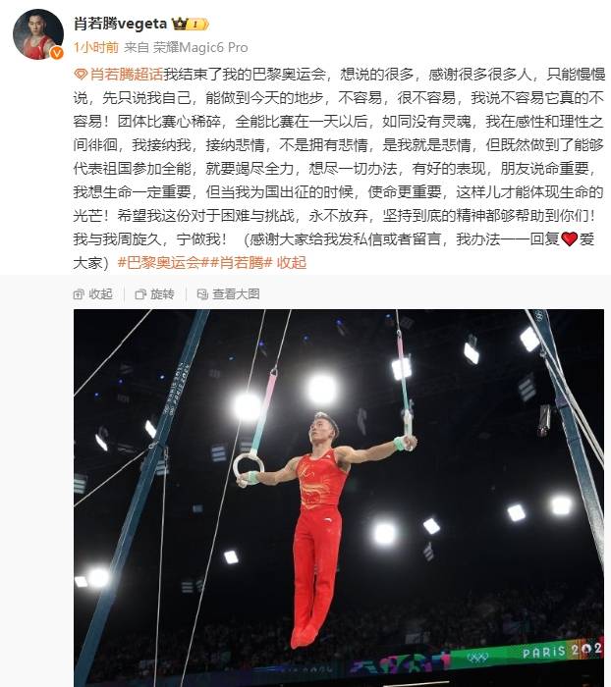Screen dimensions: 611x687
Task: Click the view large image icon
Action: click(x=202, y=294)
